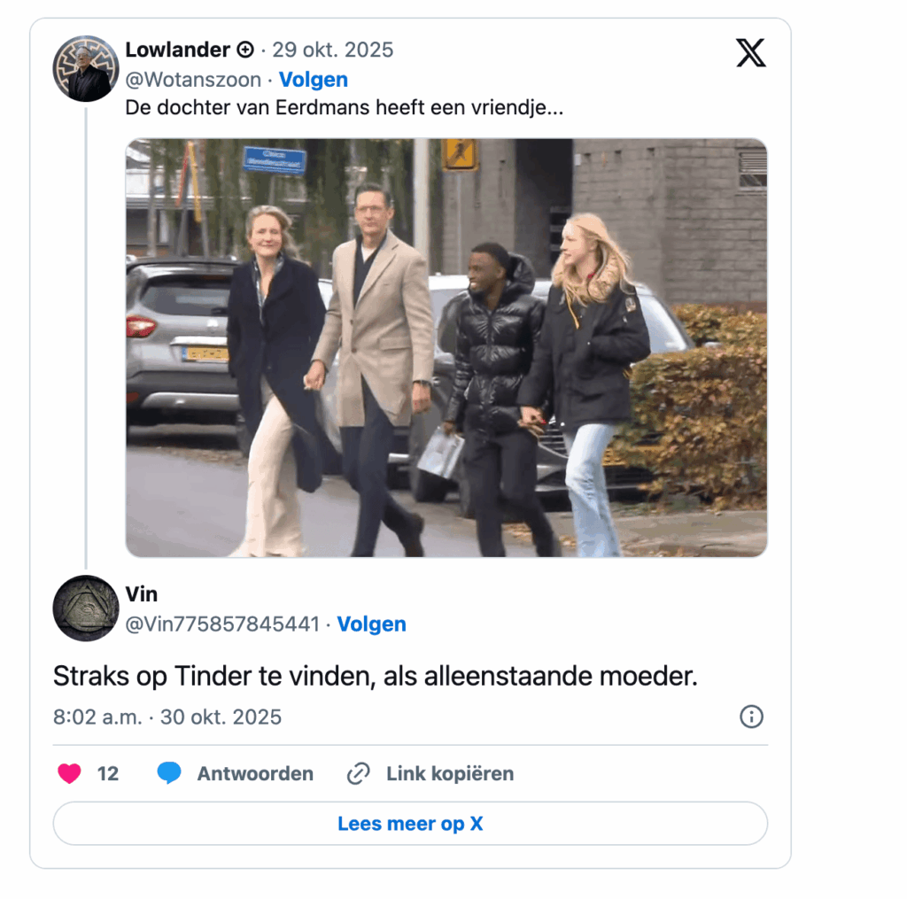Click the heart like icon
This screenshot has width=907, height=899.
click(x=69, y=773)
